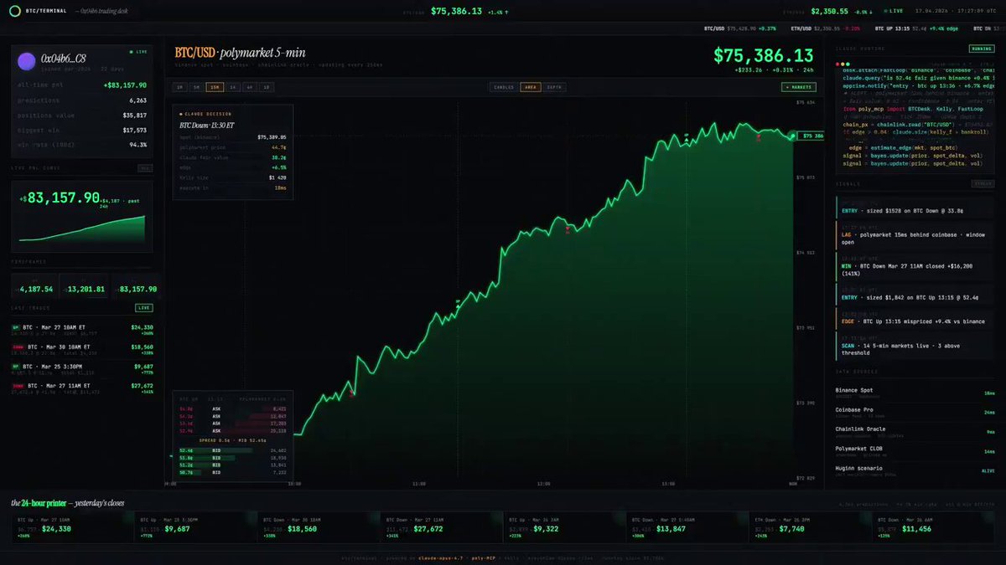Click the red trade marker near the chart peak
This screenshot has width=1006, height=565.
[760, 138]
